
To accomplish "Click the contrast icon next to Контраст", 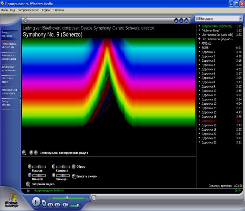I will (53, 166).
